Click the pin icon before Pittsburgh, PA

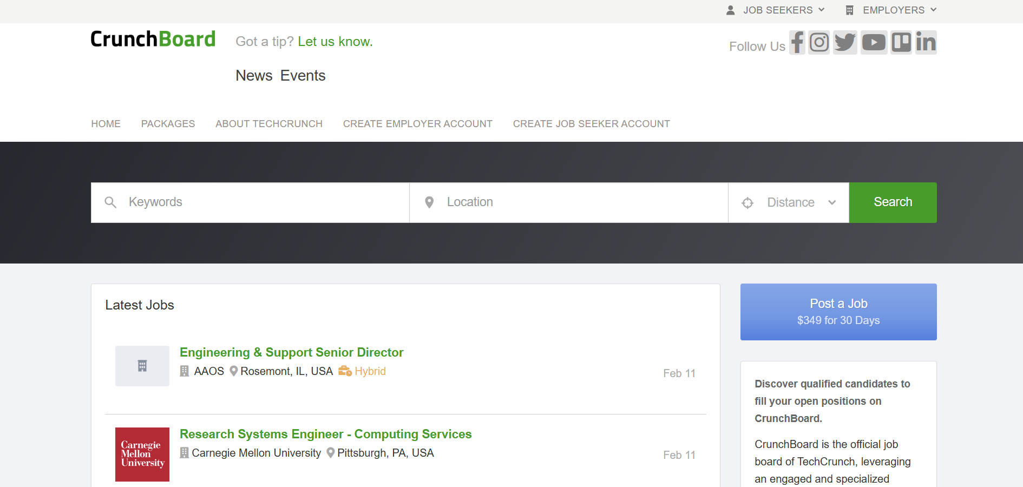pyautogui.click(x=331, y=453)
